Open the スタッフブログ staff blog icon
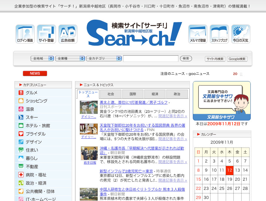Viewport: 266px width, 201px height. [219, 34]
